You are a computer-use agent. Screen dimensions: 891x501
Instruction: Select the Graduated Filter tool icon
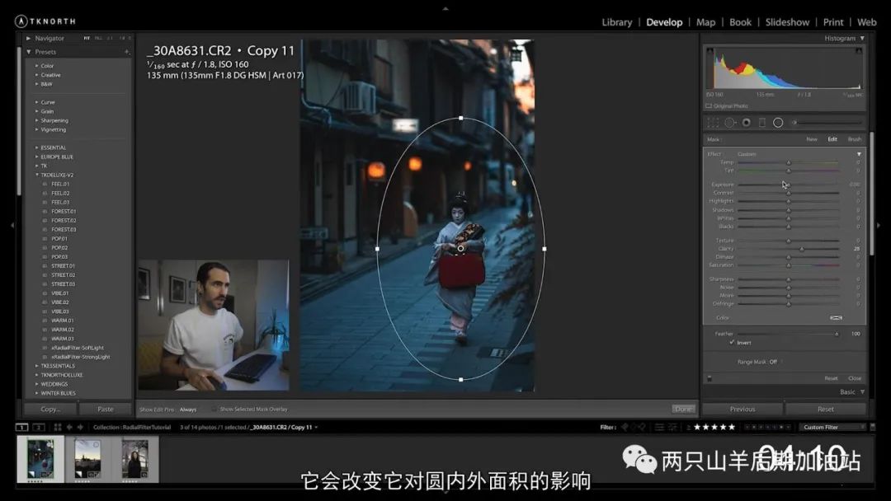(761, 123)
